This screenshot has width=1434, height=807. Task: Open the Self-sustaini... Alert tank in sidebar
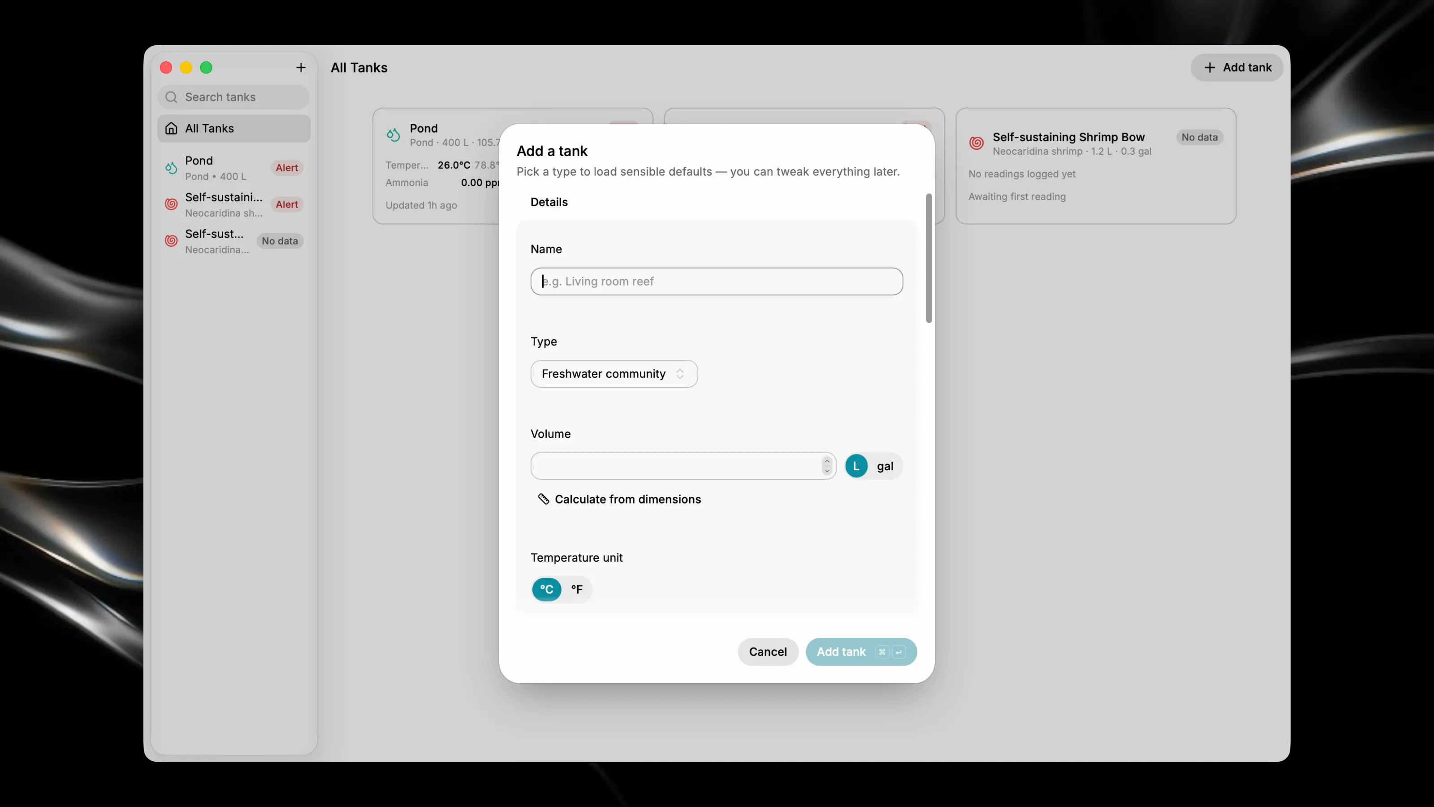pyautogui.click(x=234, y=204)
